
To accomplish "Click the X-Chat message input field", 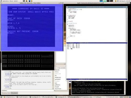I will coord(30,91).
